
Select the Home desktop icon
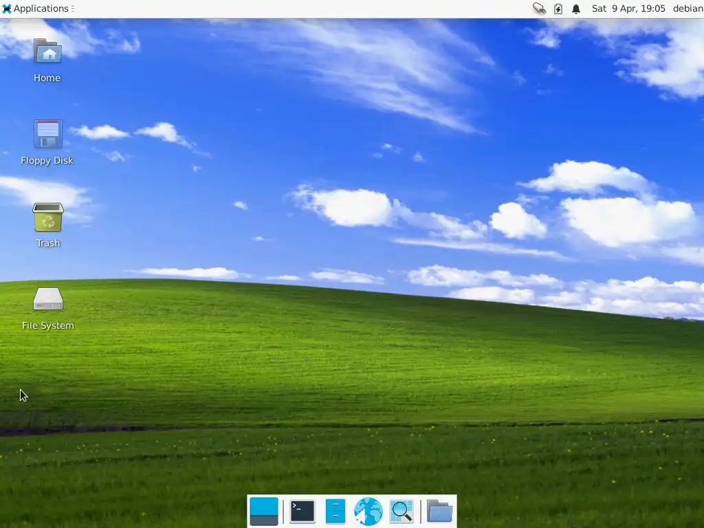pos(47,51)
